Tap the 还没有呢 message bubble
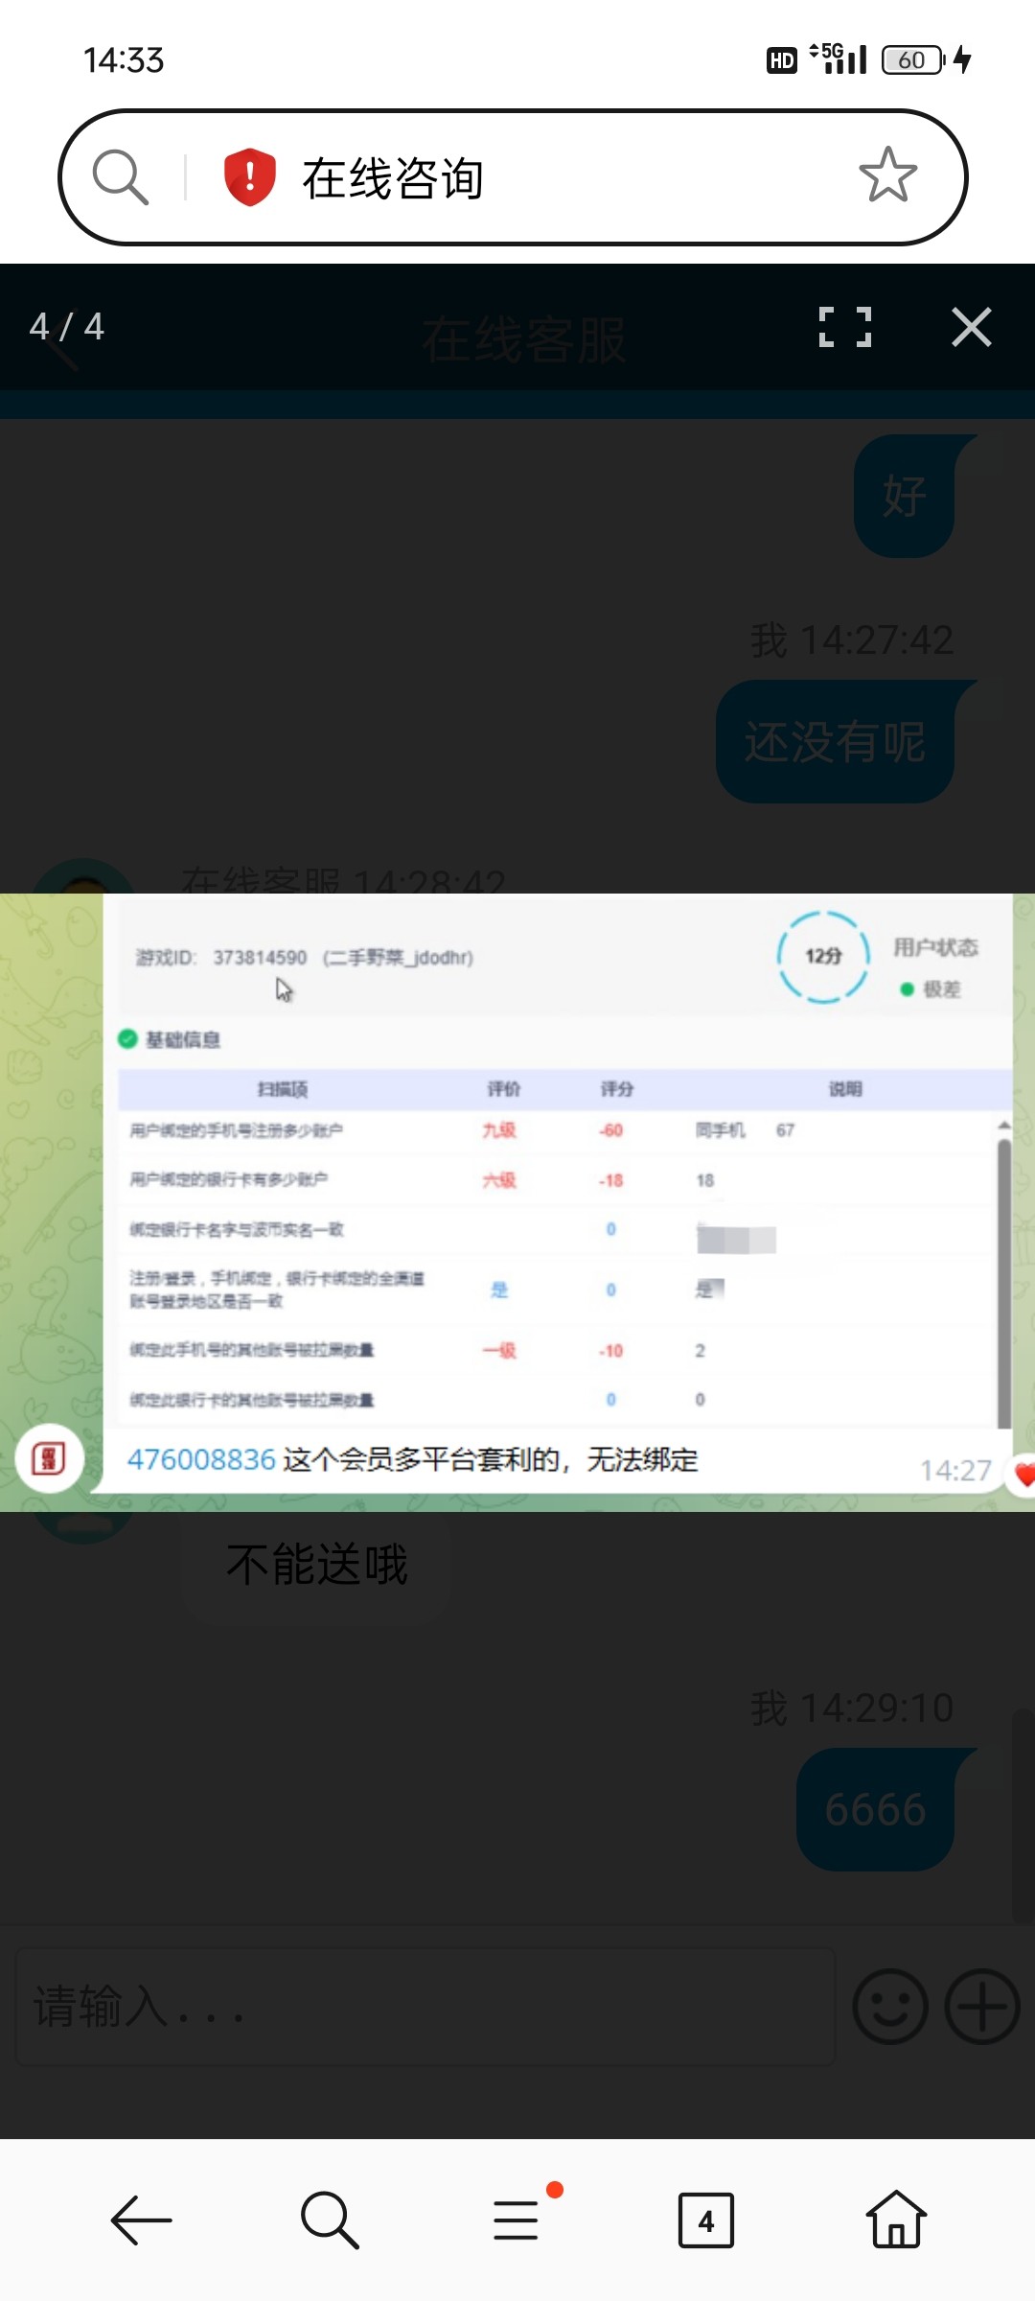Image resolution: width=1035 pixels, height=2301 pixels. point(835,742)
